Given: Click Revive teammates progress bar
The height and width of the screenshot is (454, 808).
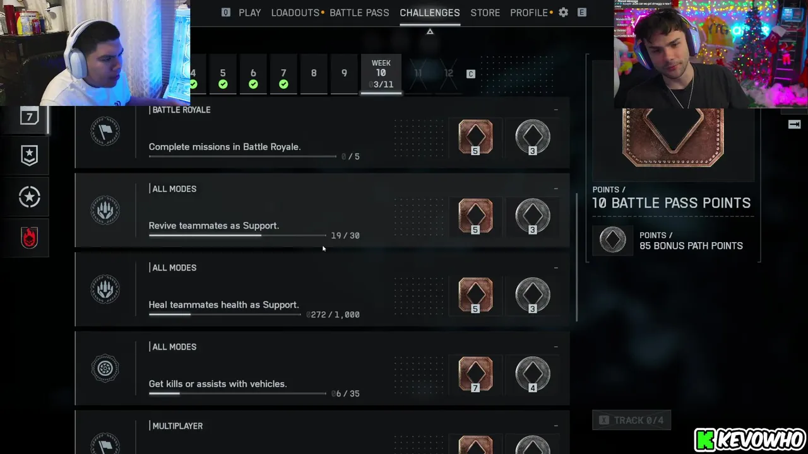Looking at the screenshot, I should tap(237, 235).
